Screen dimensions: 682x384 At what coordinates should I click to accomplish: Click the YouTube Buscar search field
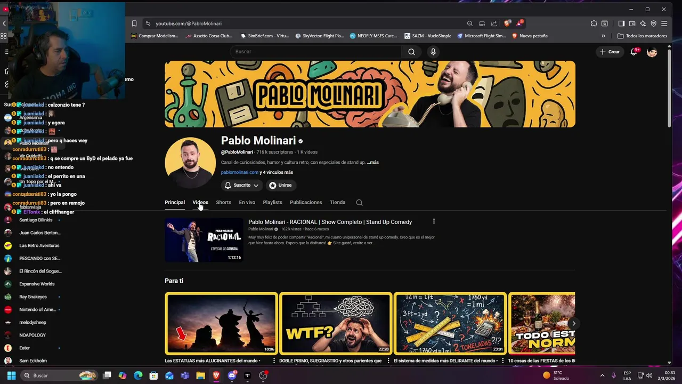(316, 52)
